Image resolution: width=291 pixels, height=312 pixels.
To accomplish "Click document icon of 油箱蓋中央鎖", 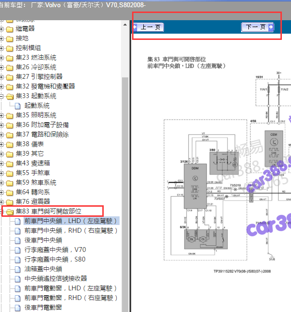I will pyautogui.click(x=18, y=269).
